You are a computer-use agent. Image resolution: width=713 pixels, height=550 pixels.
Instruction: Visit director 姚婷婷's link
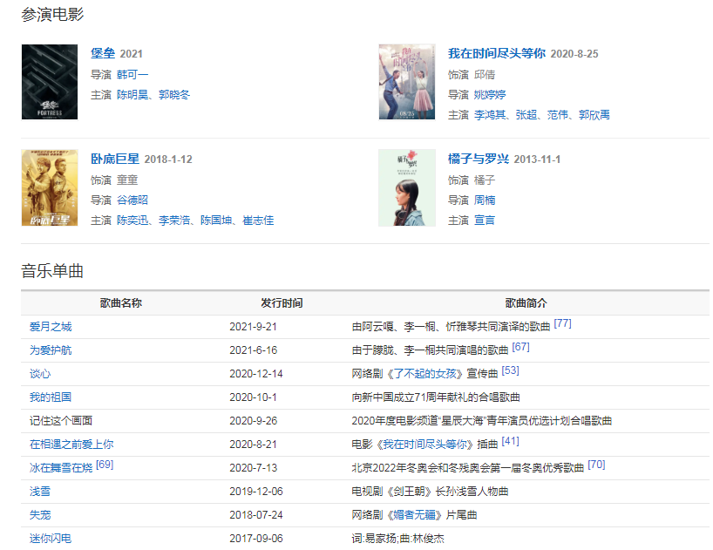point(490,94)
